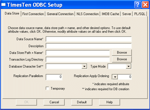Click the Cancel button
Viewport: 150px width, 110px height.
click(x=54, y=102)
